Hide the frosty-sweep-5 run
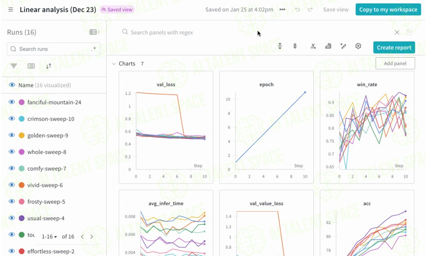This screenshot has height=256, width=427. (12, 201)
